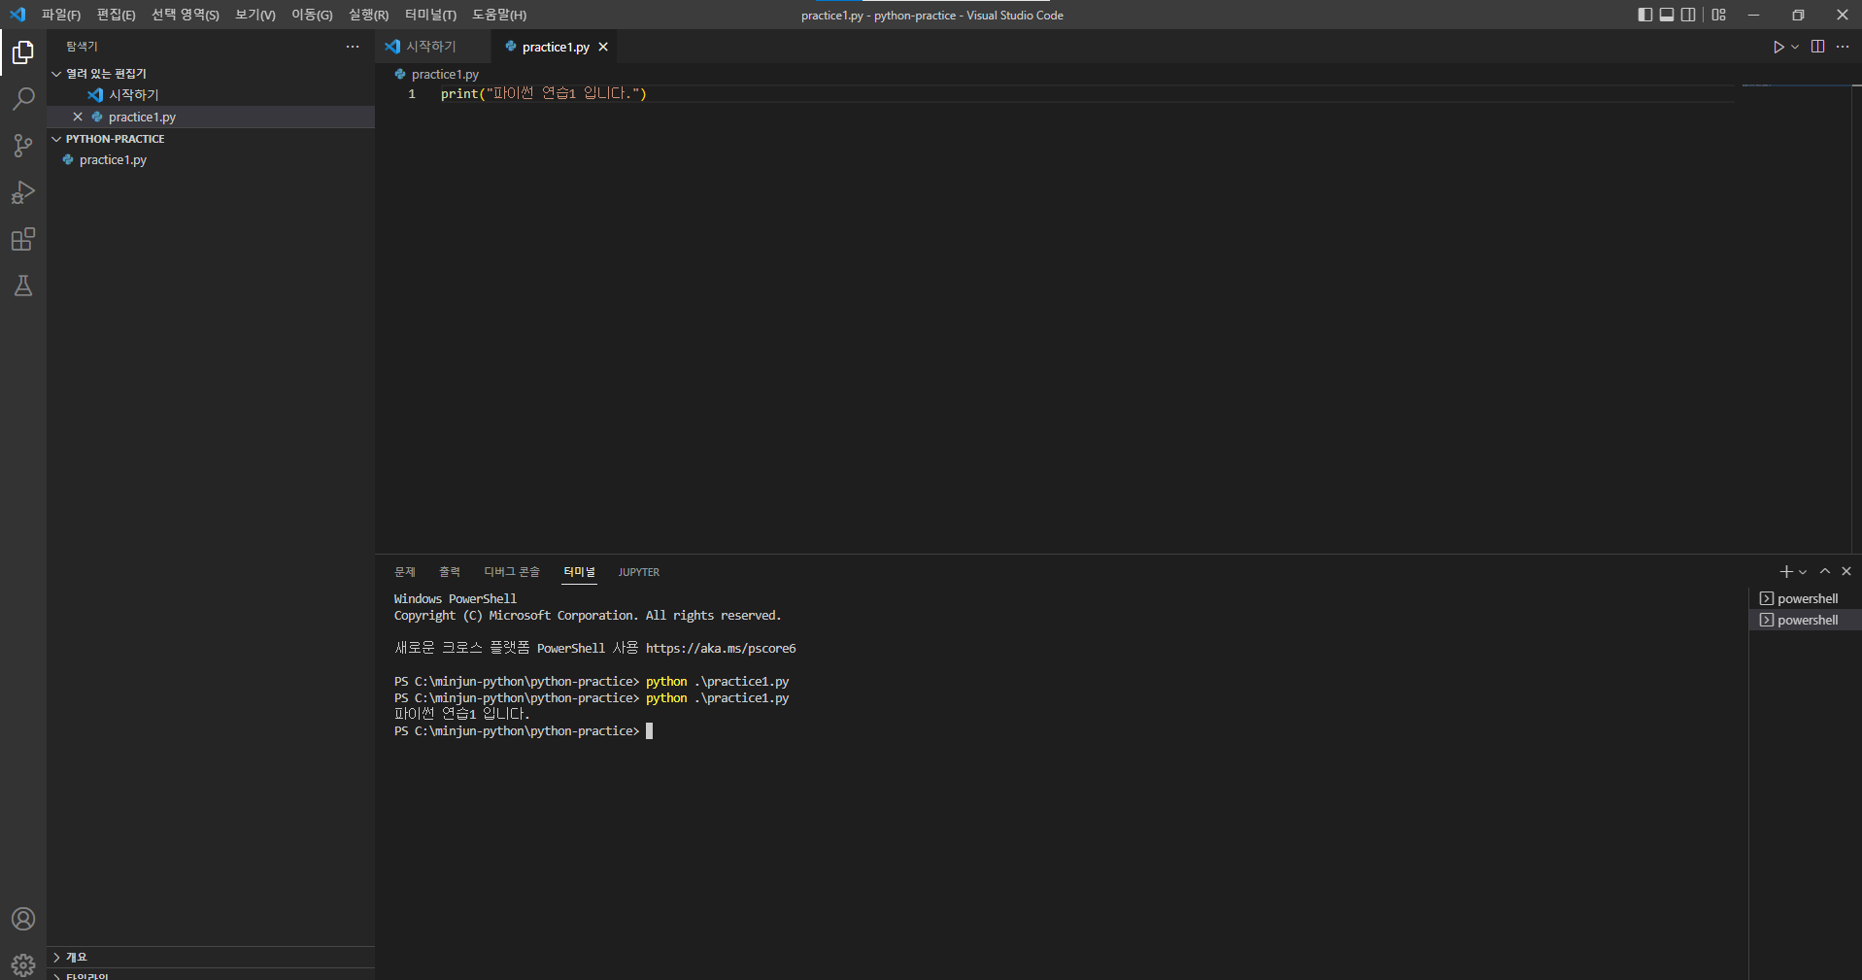The width and height of the screenshot is (1862, 980).
Task: Open the 보기(V) menu
Action: pos(255,15)
